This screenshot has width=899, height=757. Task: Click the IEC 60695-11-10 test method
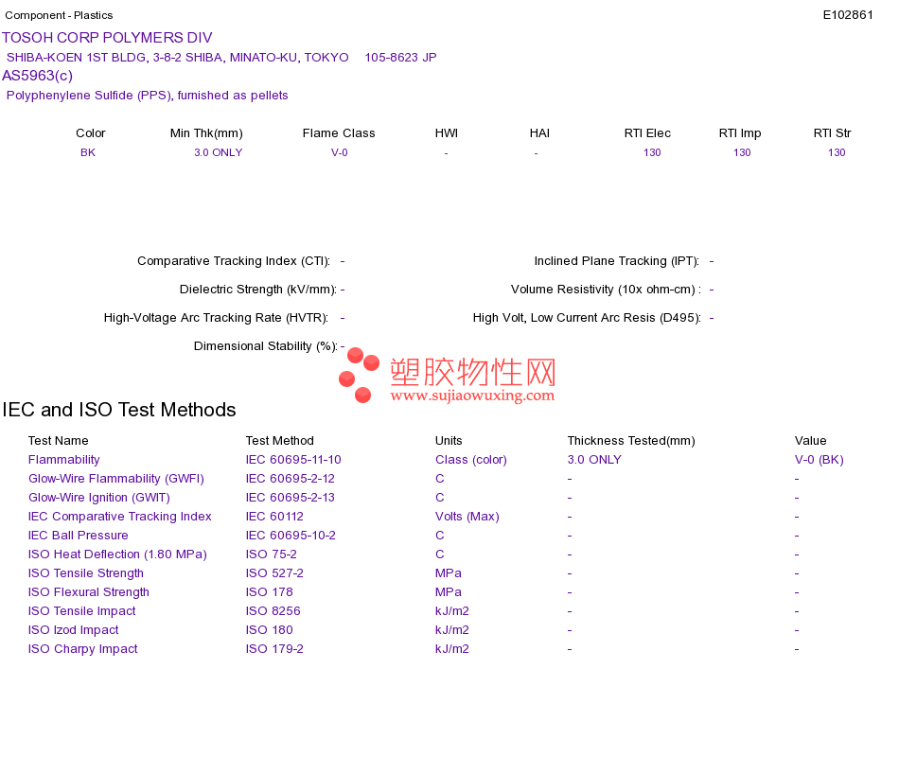point(293,460)
